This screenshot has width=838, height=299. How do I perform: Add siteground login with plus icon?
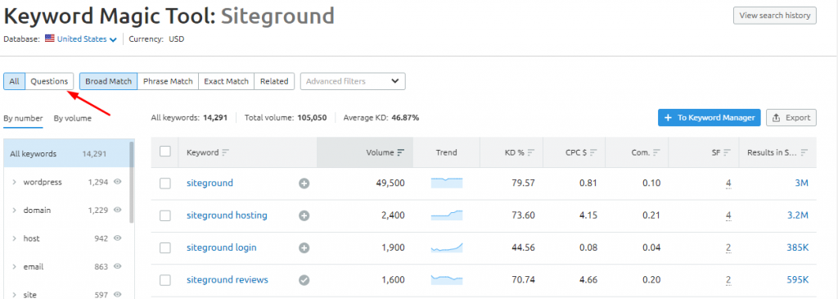304,247
